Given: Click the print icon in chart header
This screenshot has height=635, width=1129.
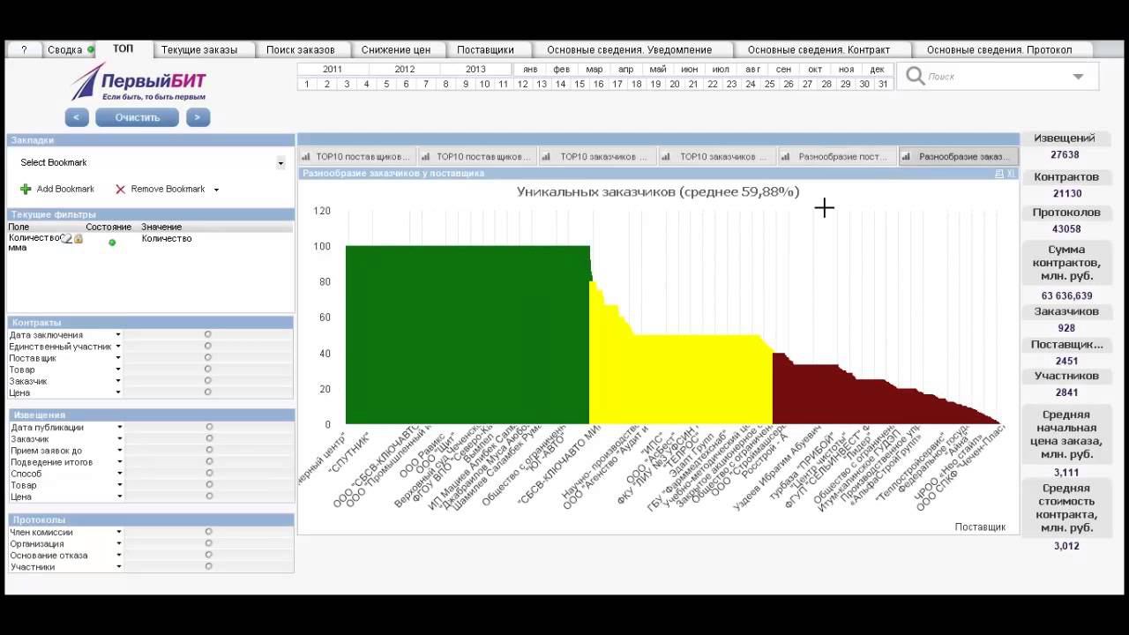Looking at the screenshot, I should (999, 174).
